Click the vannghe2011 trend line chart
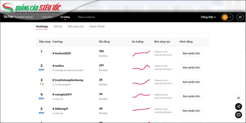Viewport: 246px width, 123px height. coord(141,96)
